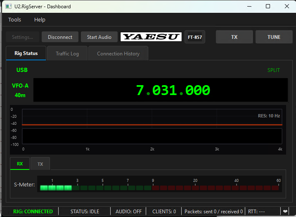Image resolution: width=296 pixels, height=217 pixels.
Task: Select the TX meter tab
Action: [x=40, y=164]
